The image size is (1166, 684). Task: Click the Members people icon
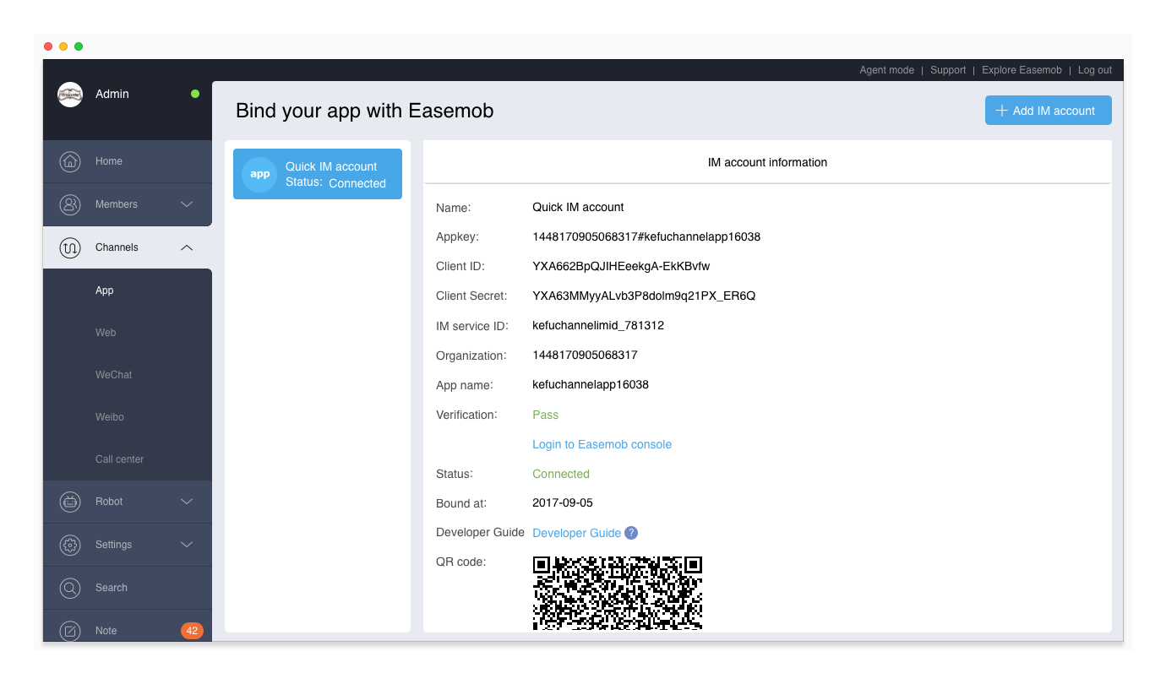(70, 204)
